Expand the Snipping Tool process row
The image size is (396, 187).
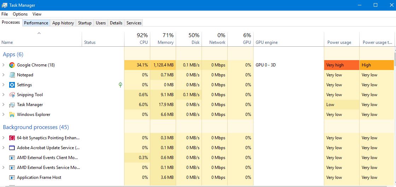(x=4, y=95)
